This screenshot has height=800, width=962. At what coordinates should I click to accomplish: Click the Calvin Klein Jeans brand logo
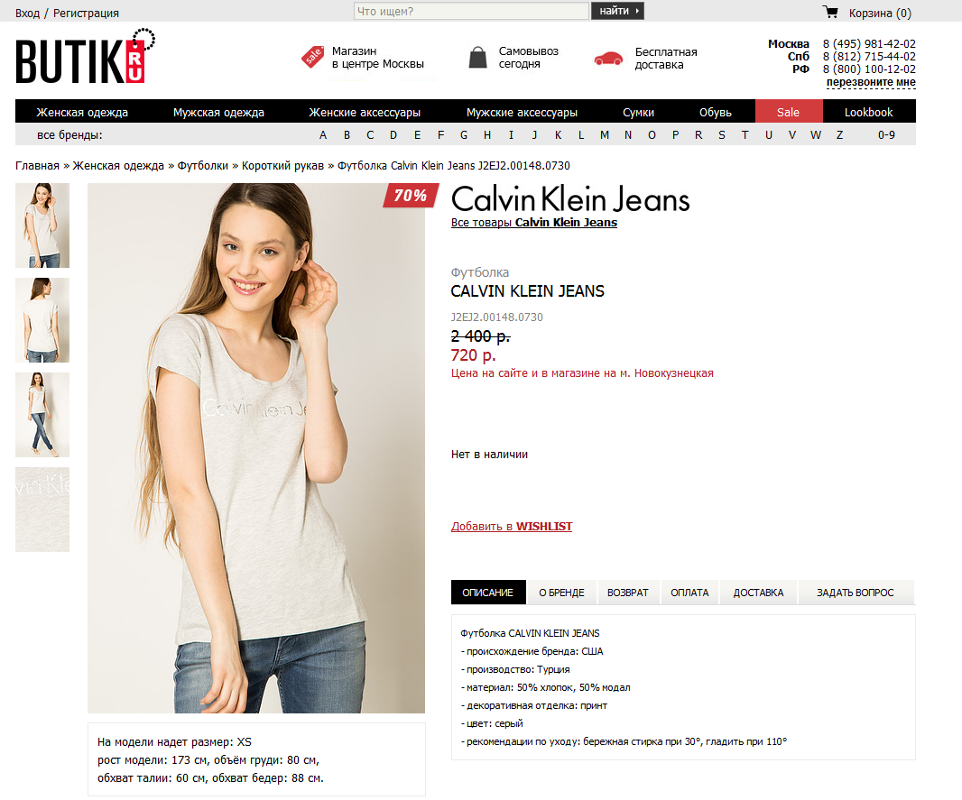point(570,198)
